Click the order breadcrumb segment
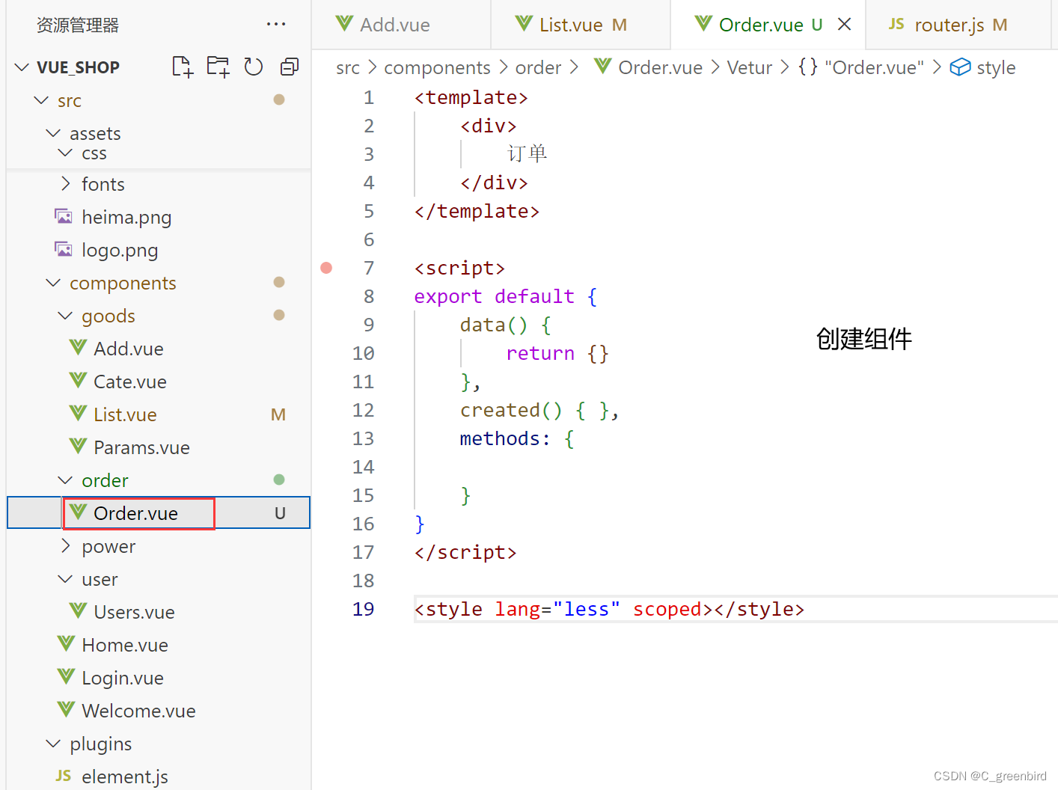Viewport: 1058px width, 790px height. coord(538,68)
